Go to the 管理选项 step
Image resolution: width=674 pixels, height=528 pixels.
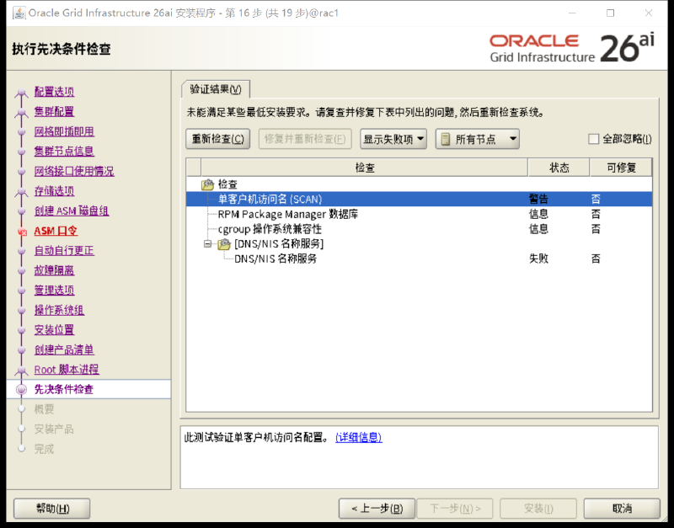pos(54,290)
